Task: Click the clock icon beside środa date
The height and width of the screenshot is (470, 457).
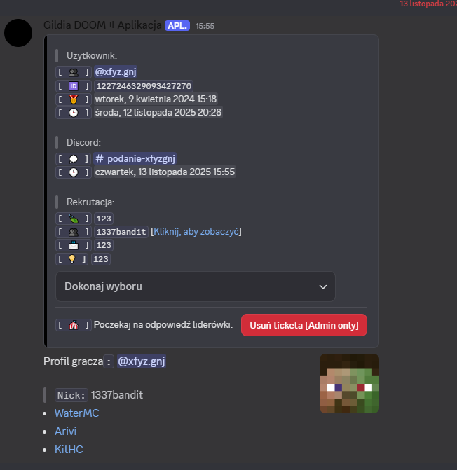Action: (x=74, y=113)
